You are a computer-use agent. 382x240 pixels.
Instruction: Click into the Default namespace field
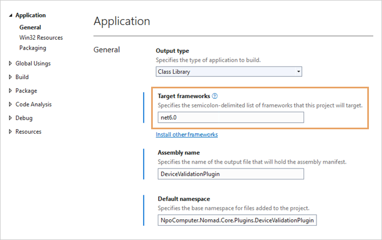coord(236,220)
